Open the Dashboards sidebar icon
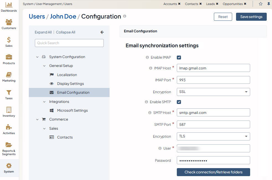This screenshot has height=180, width=272. (x=9, y=5)
